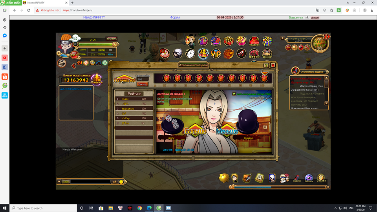Bookmark page with star icon
This screenshot has width=377, height=212.
[x=331, y=10]
